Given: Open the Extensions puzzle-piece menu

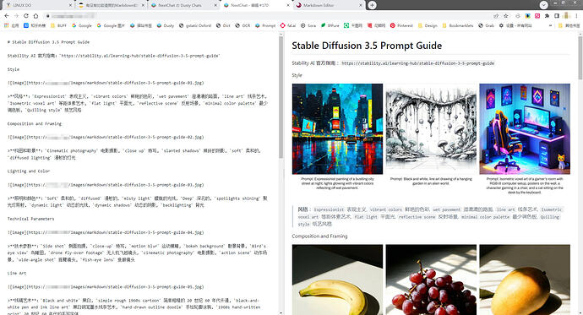Looking at the screenshot, I should coord(547,16).
